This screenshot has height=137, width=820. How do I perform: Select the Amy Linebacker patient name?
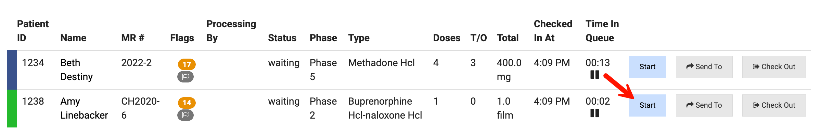pos(84,108)
